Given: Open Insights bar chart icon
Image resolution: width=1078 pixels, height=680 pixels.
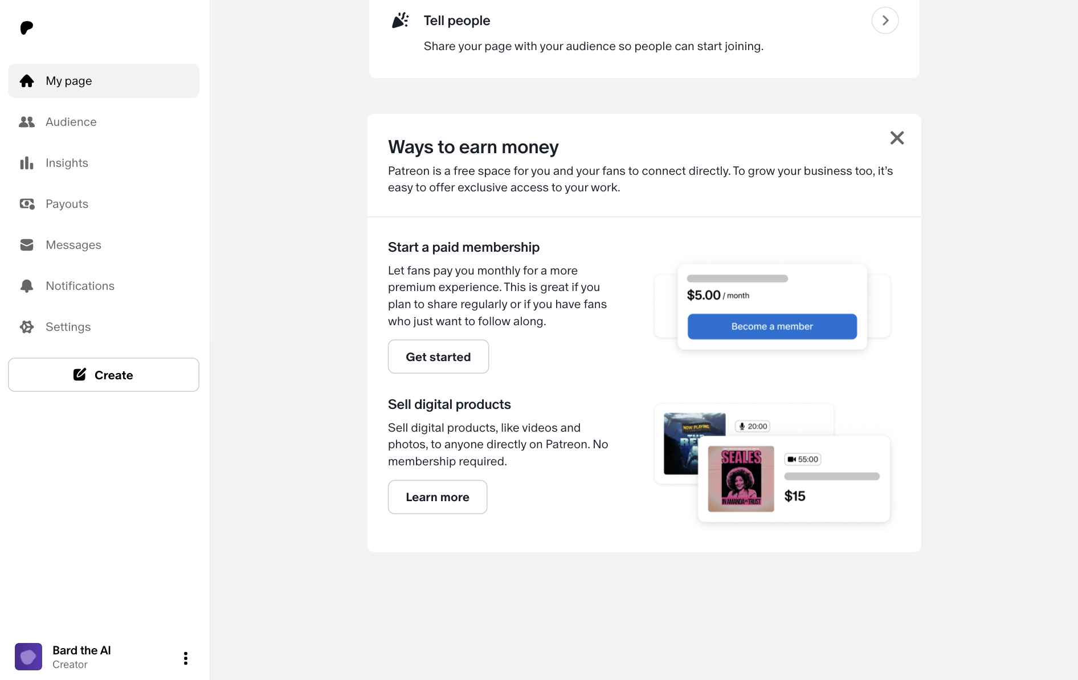Looking at the screenshot, I should tap(27, 163).
